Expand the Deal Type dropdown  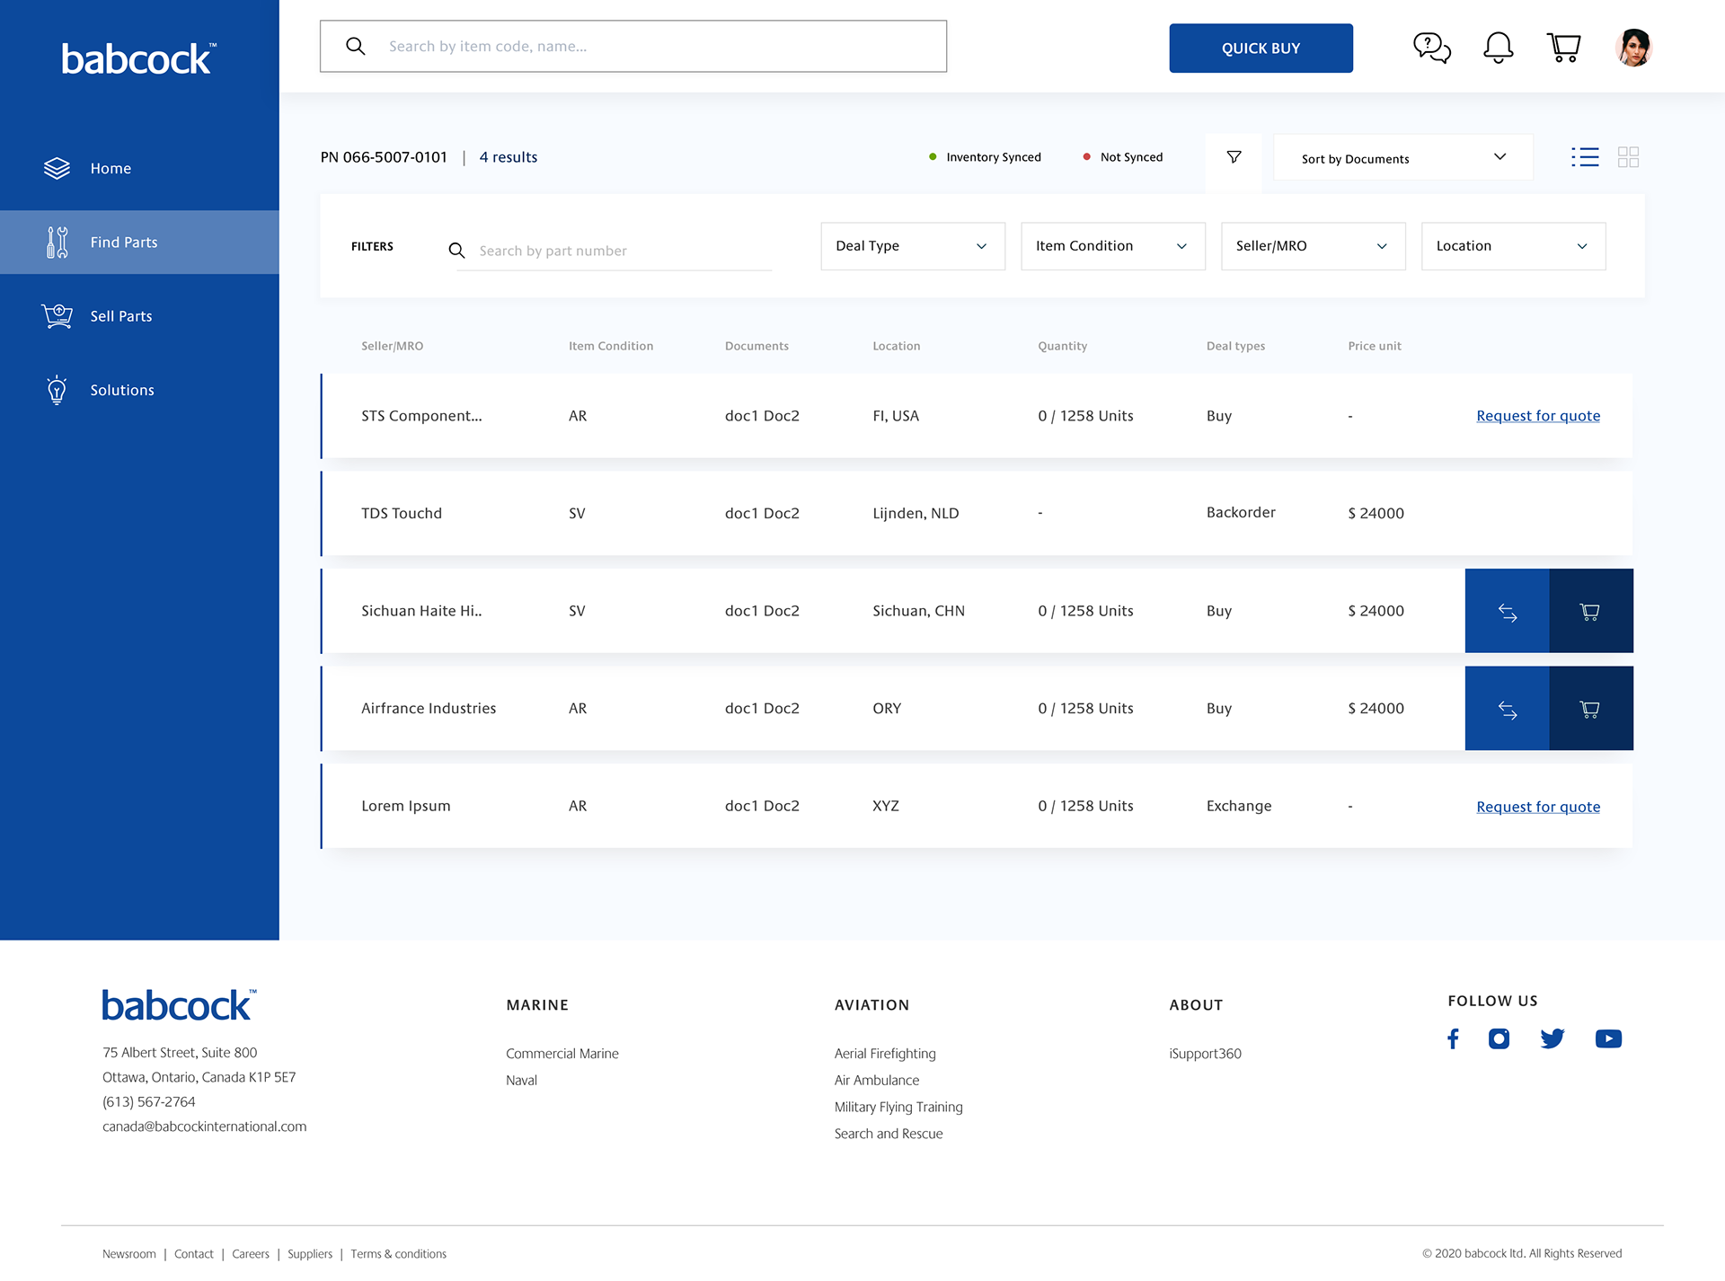tap(912, 246)
